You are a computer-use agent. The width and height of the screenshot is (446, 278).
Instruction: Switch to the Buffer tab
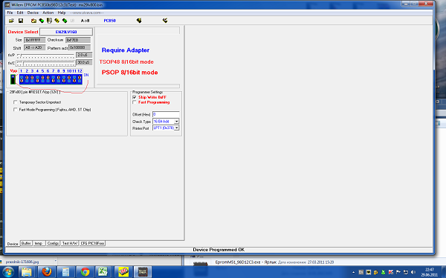[x=26, y=243]
